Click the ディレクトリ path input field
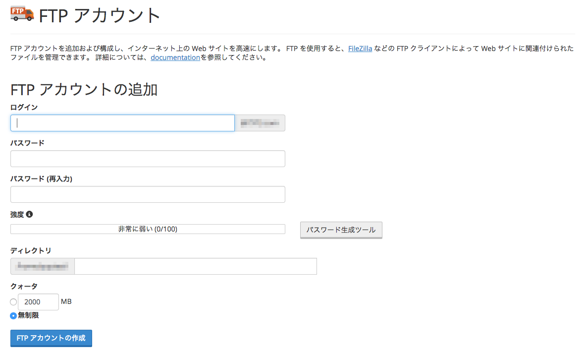 click(195, 266)
